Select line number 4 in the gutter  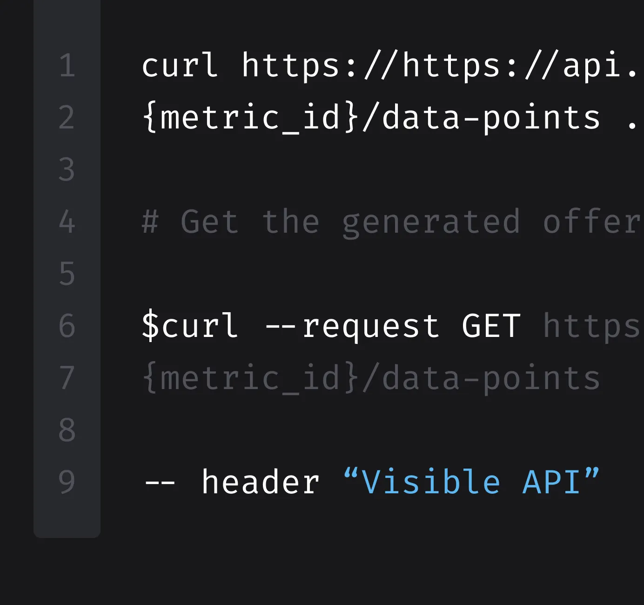67,222
